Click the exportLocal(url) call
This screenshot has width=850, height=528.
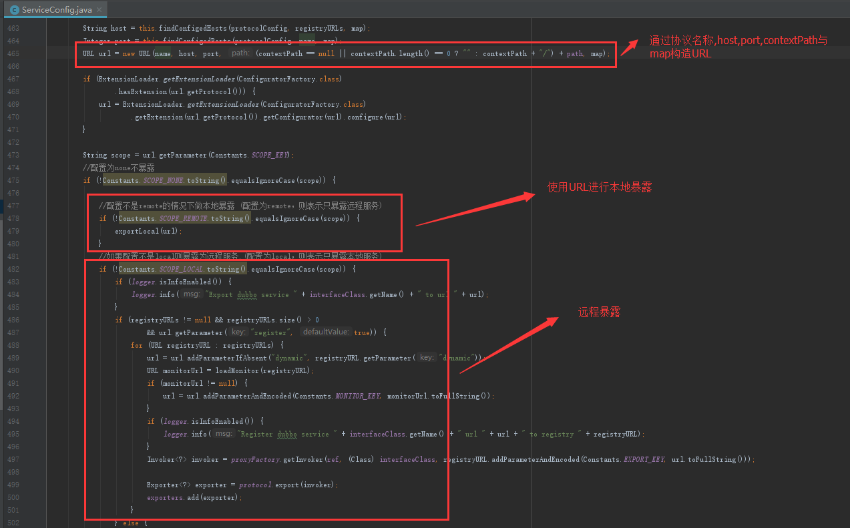pos(146,231)
